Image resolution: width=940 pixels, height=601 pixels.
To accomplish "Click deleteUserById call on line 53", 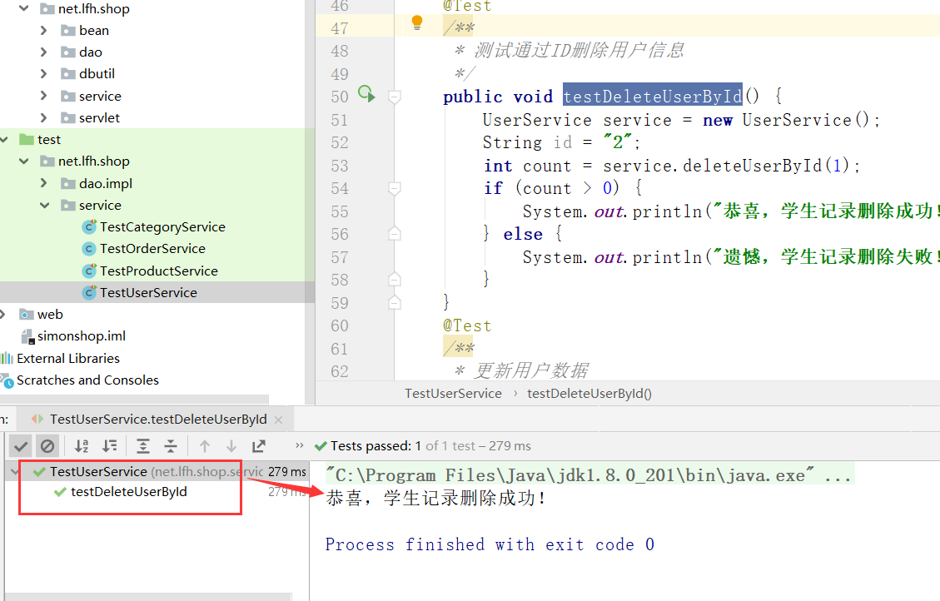I will (x=752, y=166).
